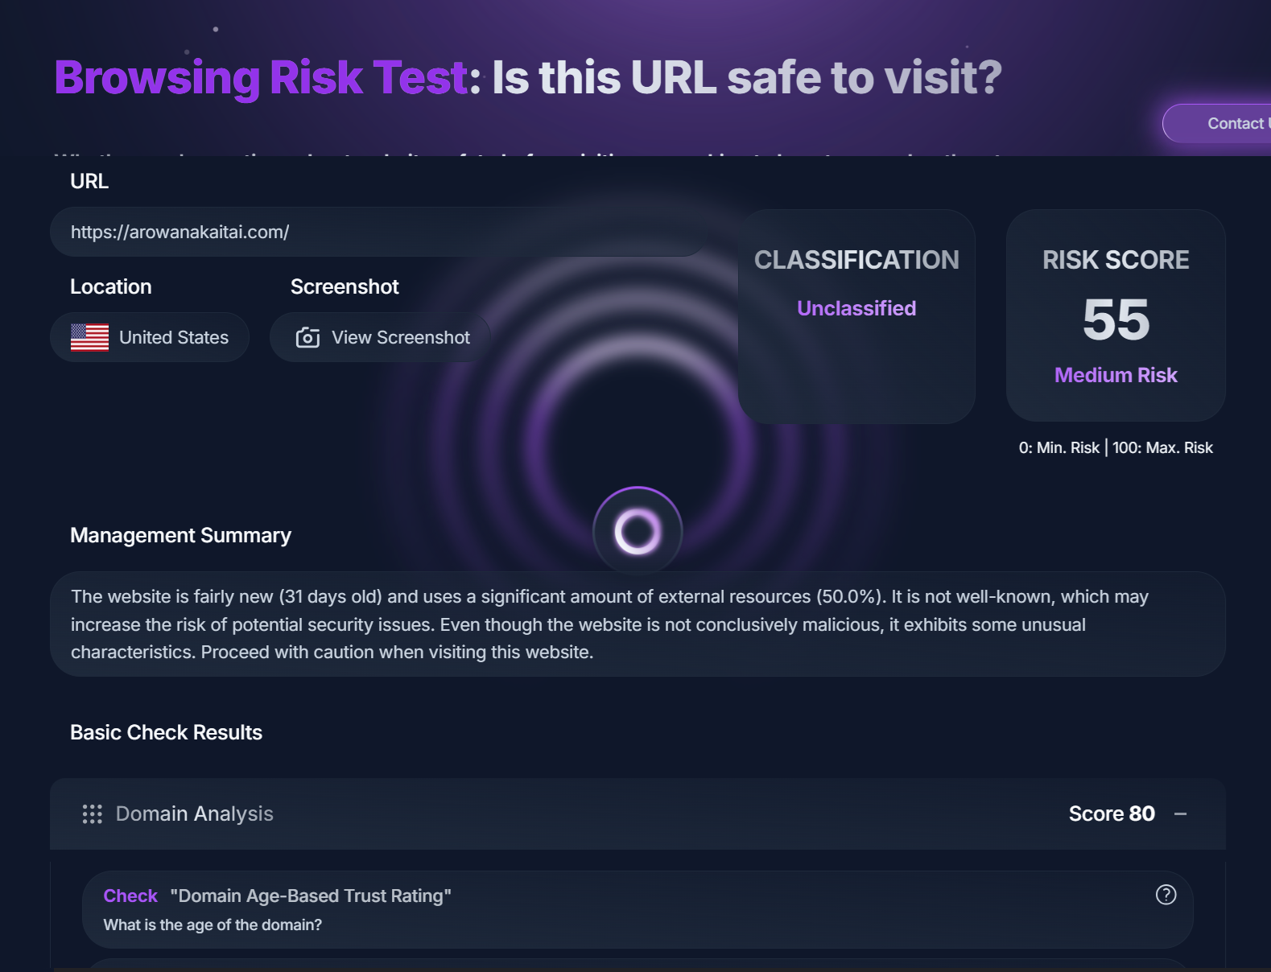Click the Medium Risk label
The height and width of the screenshot is (972, 1271).
coord(1116,375)
